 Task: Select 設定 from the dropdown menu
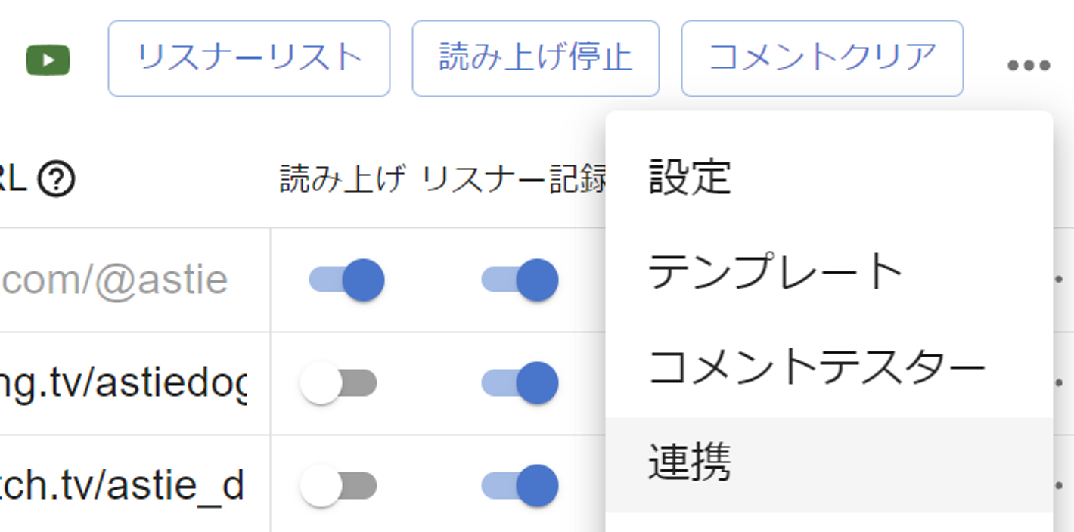690,178
